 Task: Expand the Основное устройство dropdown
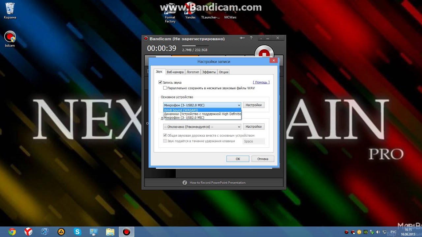pos(202,105)
